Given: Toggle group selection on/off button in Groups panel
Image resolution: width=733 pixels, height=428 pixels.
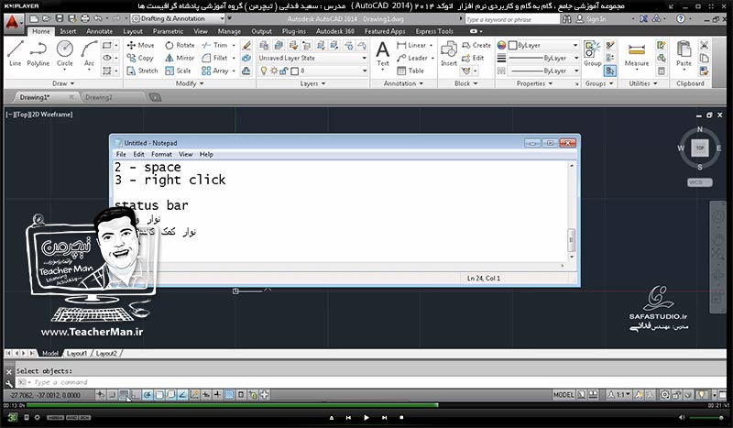Looking at the screenshot, I should point(610,71).
